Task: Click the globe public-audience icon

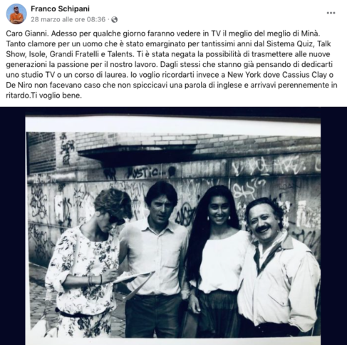Action: (x=115, y=19)
